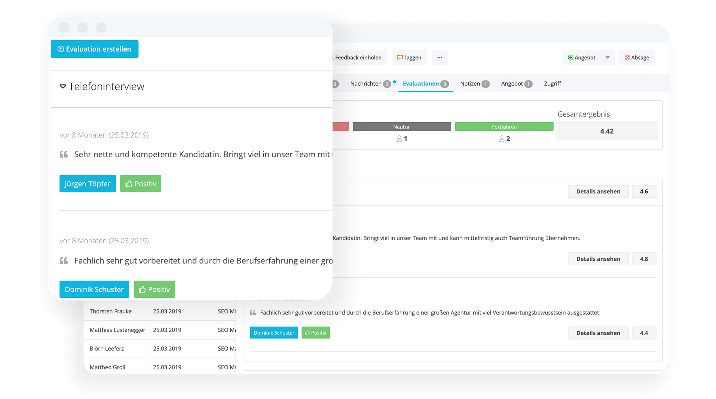Click the Taggen flag button

[x=409, y=57]
